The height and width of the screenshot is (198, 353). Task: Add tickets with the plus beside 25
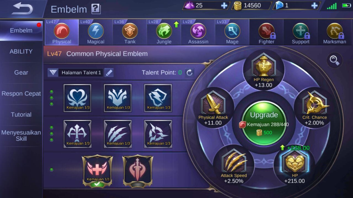[224, 6]
